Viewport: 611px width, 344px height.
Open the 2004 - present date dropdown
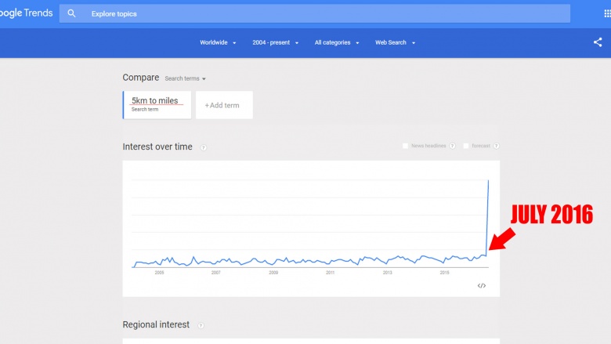tap(275, 42)
